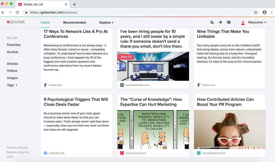Click the calendar.com source text
The image size is (275, 162).
(57, 153)
